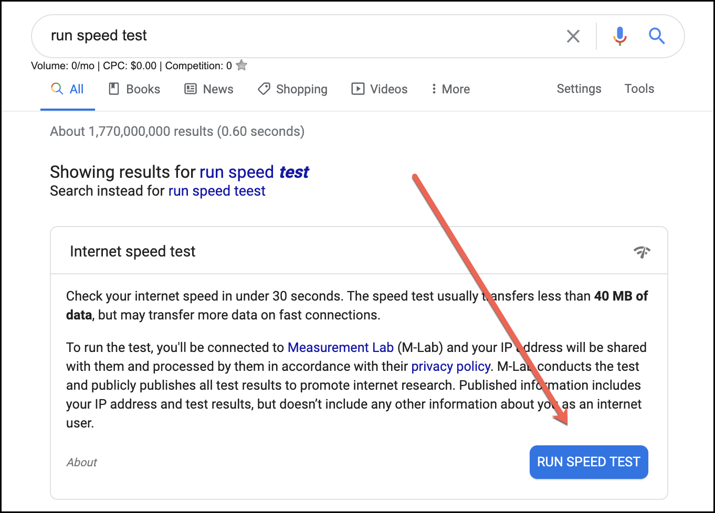Clear the search box with the X icon
This screenshot has height=513, width=715.
pos(573,36)
